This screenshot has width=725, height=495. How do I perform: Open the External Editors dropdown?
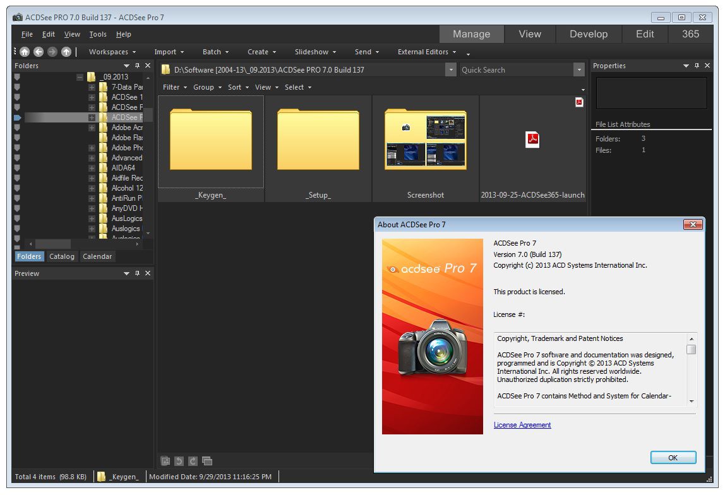[x=427, y=52]
